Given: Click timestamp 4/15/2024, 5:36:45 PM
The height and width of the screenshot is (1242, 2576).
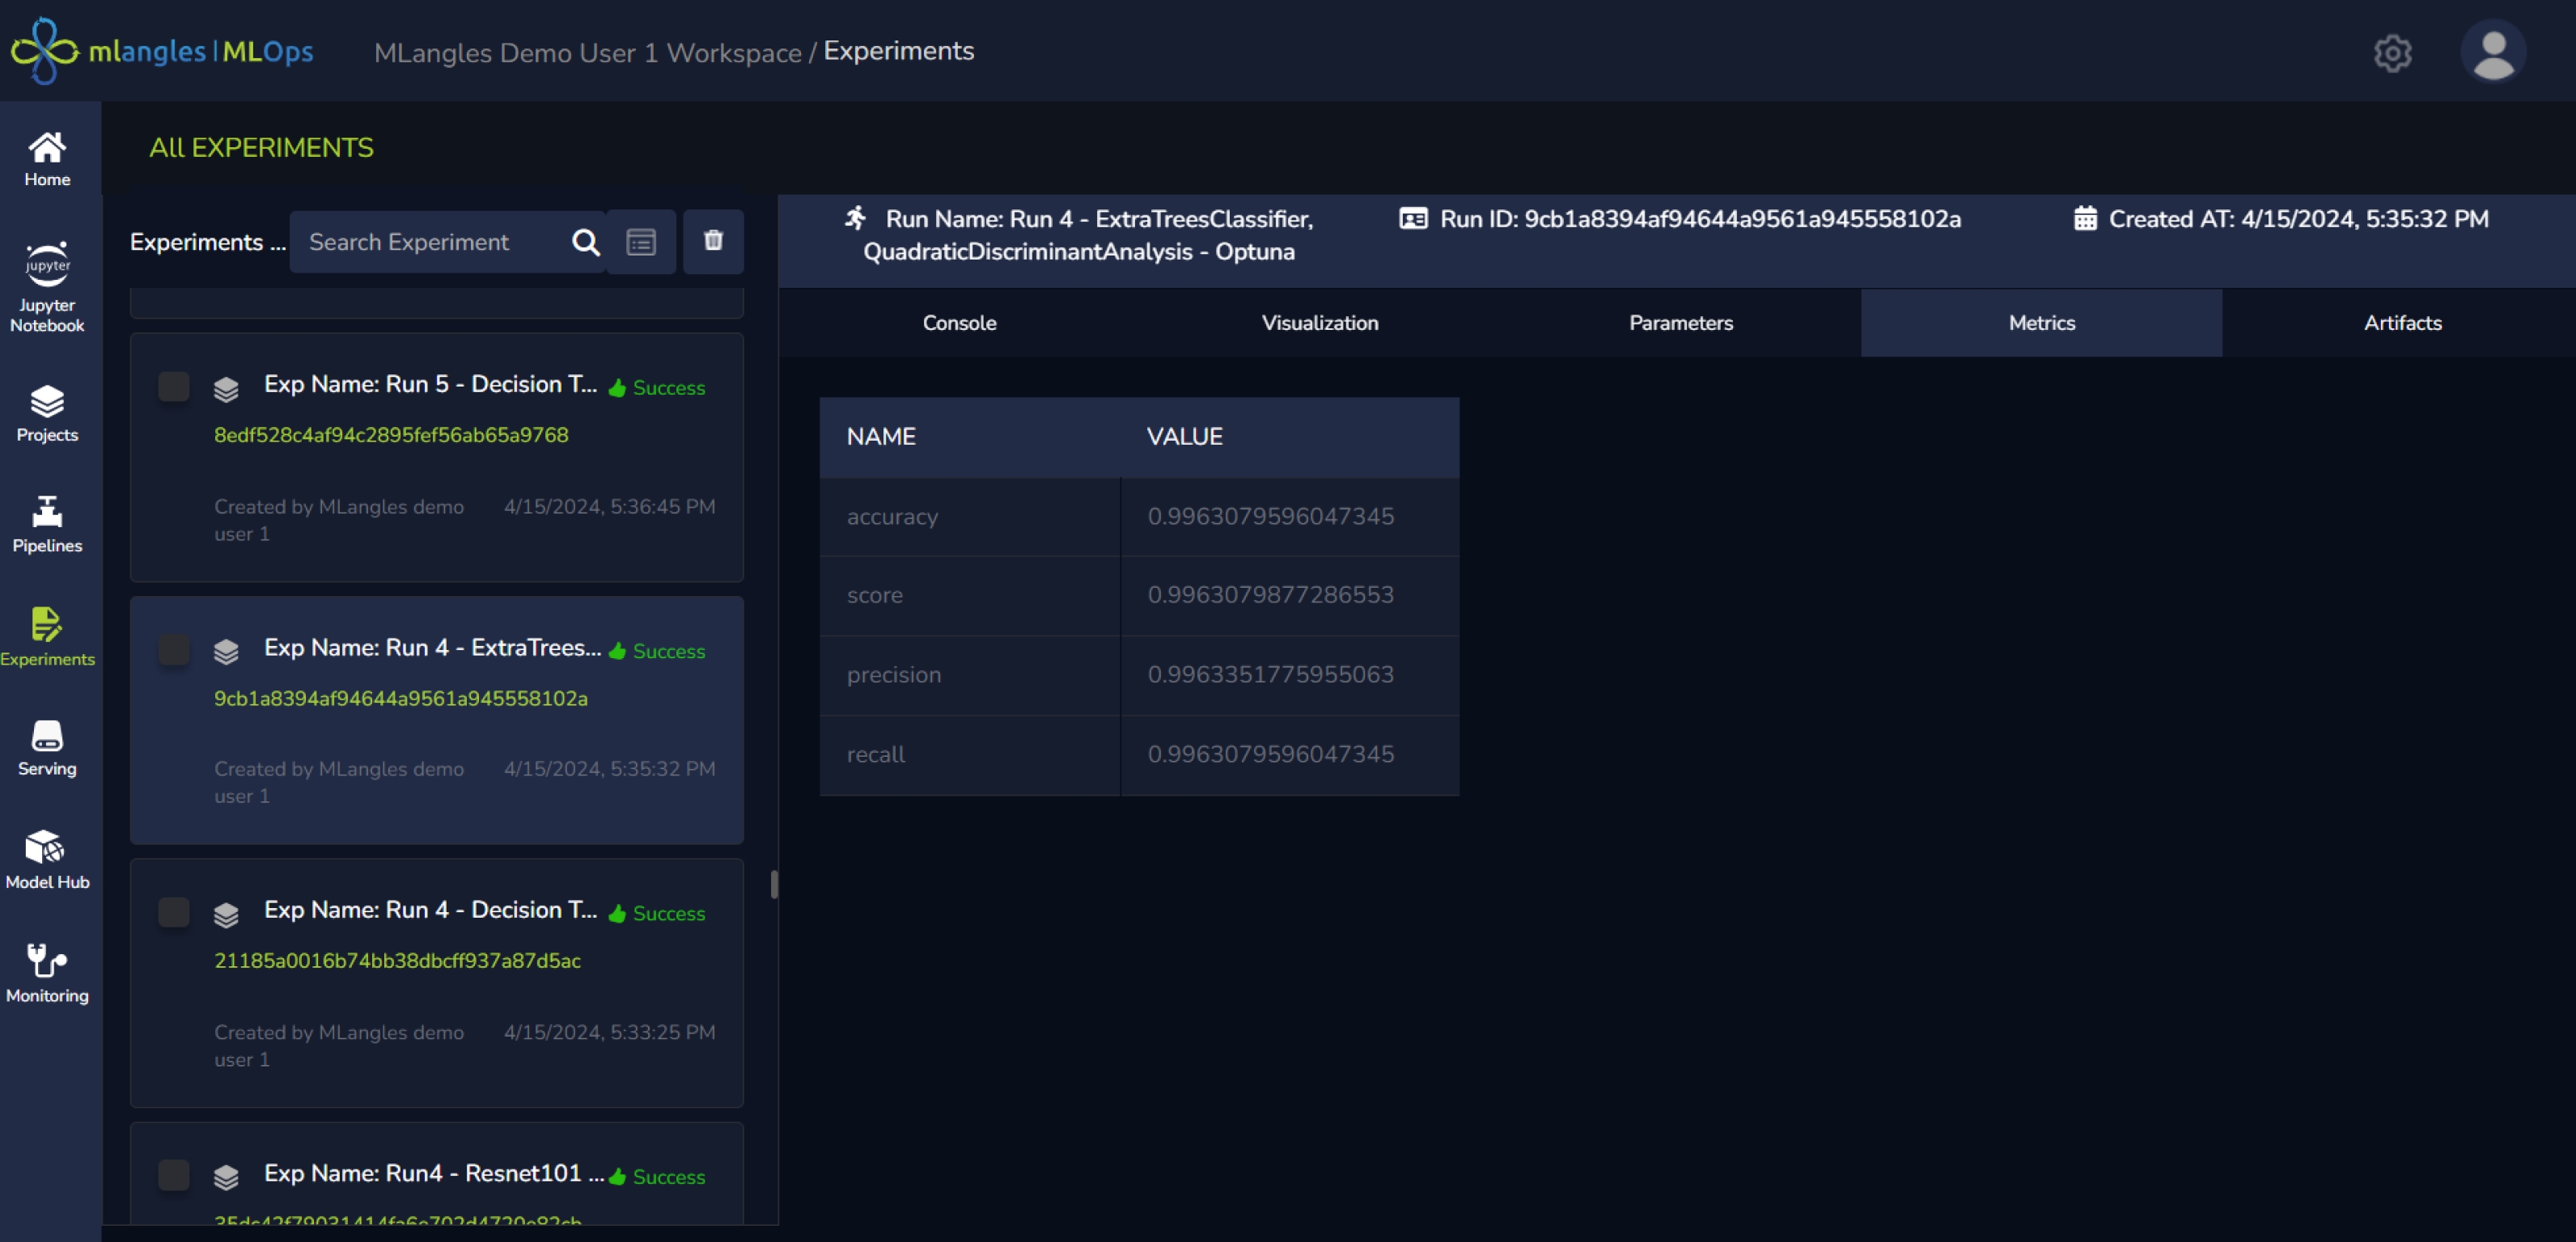Looking at the screenshot, I should [x=610, y=507].
